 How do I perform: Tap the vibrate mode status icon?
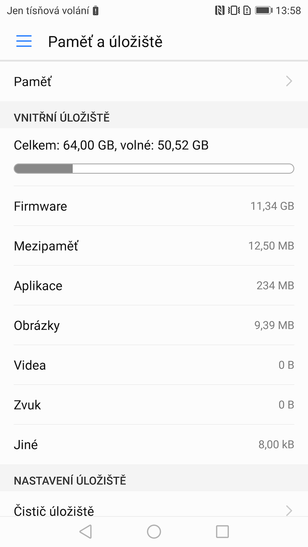click(x=234, y=11)
